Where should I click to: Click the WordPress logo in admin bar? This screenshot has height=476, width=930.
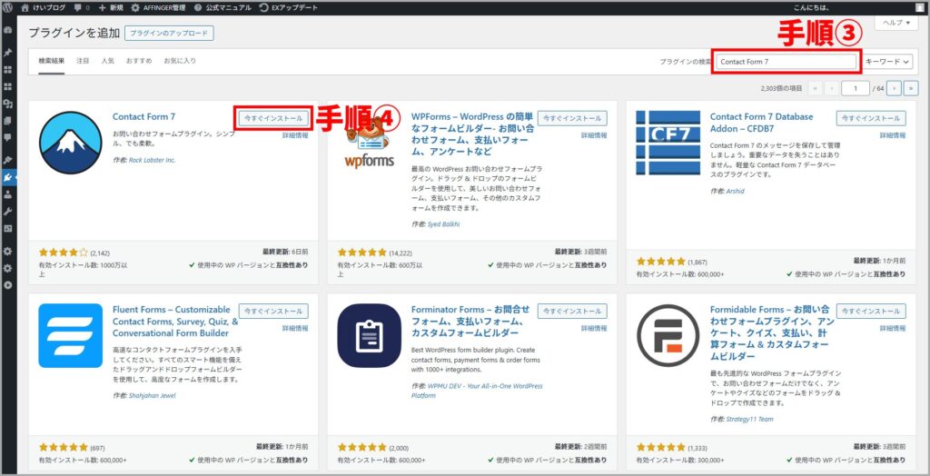(8, 6)
